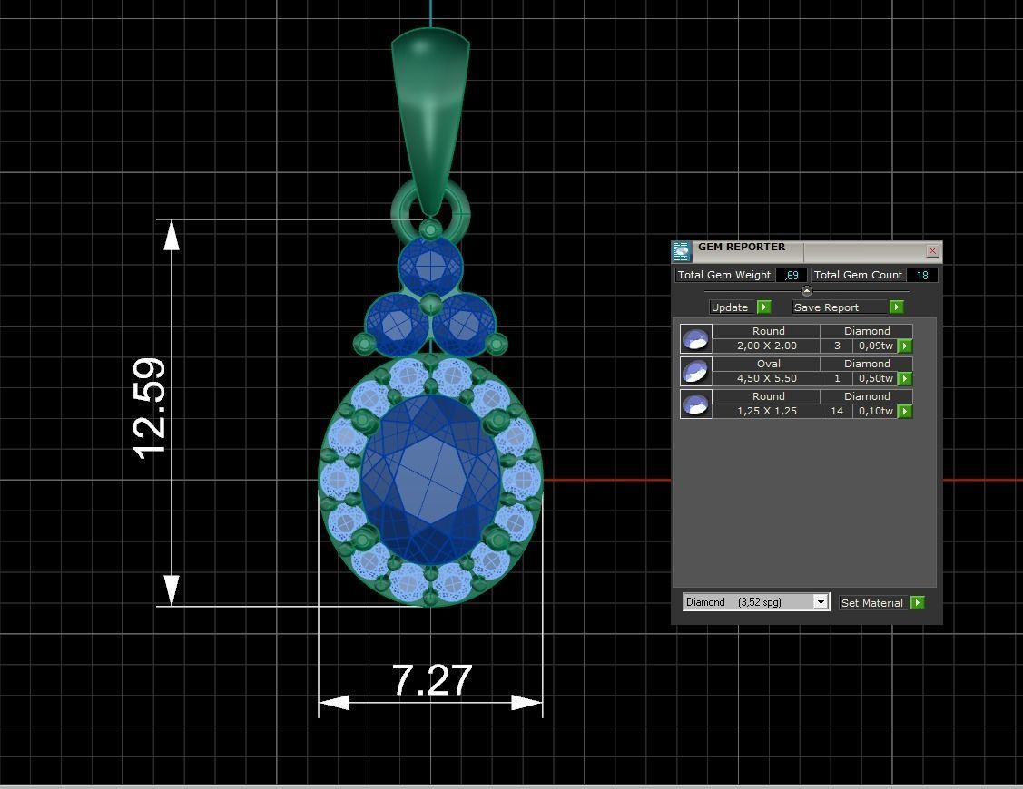Click green arrow on 0,10tw row
Screen dimensions: 1023x789
tap(905, 411)
